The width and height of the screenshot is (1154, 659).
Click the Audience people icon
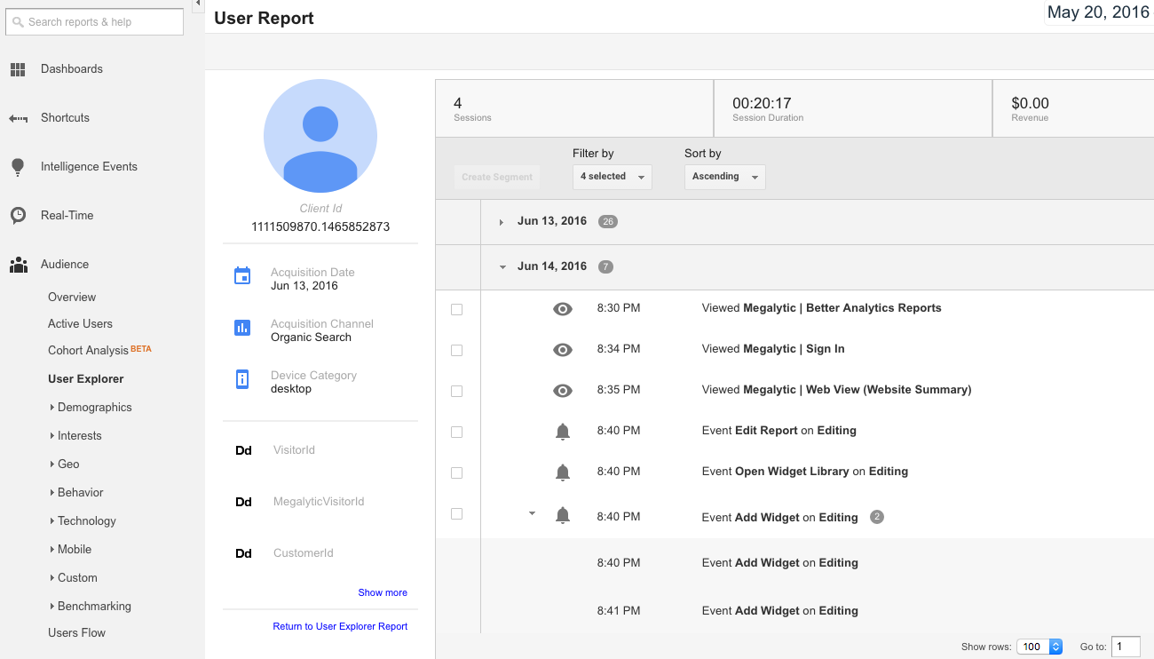tap(18, 265)
